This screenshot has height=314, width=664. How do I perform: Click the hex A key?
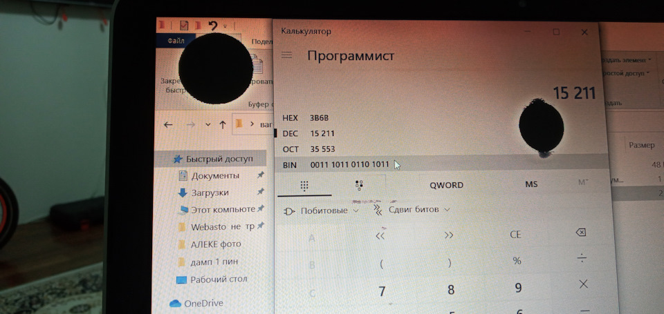(x=312, y=239)
